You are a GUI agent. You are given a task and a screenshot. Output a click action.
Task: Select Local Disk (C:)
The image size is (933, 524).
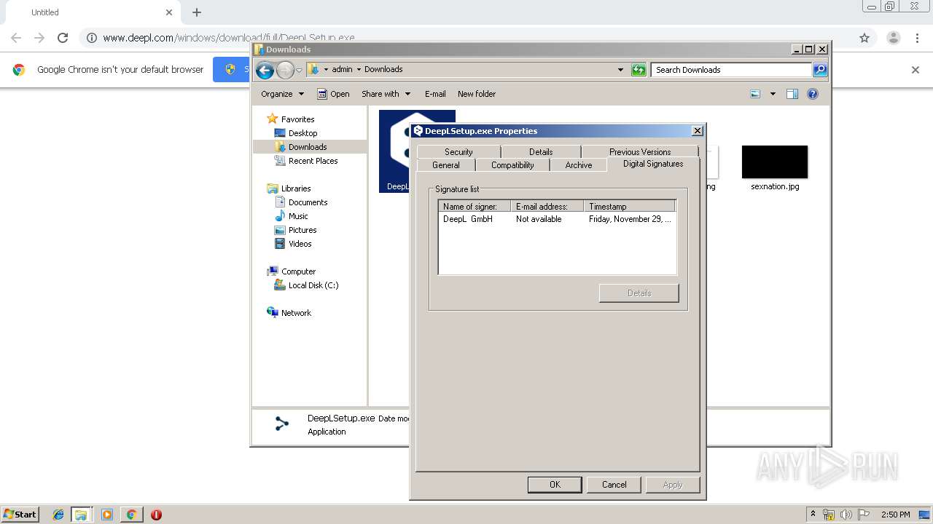pyautogui.click(x=313, y=285)
